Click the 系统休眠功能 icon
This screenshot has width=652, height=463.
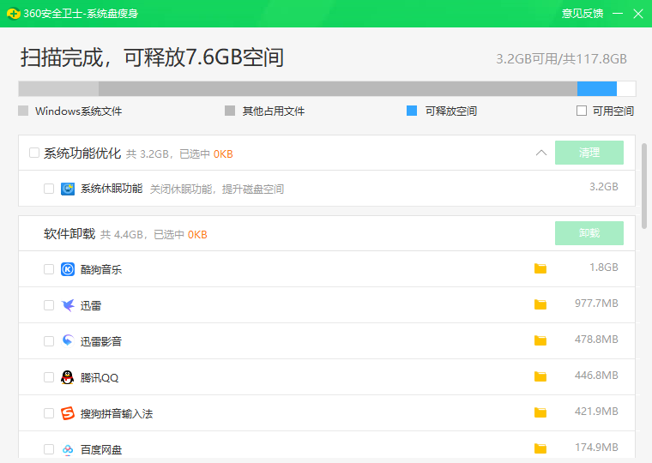point(68,189)
